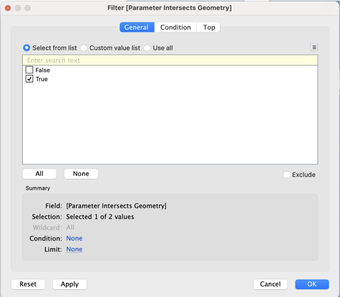This screenshot has width=340, height=297.
Task: Open the Condition tab
Action: point(175,27)
